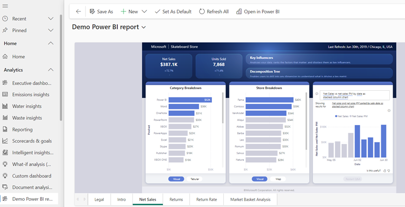Click Category Breakdown vertical scrollbar
The width and height of the screenshot is (405, 207).
tap(223, 108)
